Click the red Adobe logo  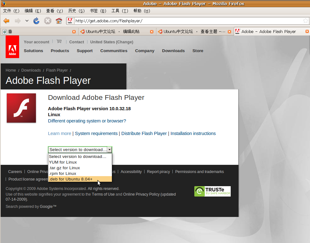pos(12,47)
